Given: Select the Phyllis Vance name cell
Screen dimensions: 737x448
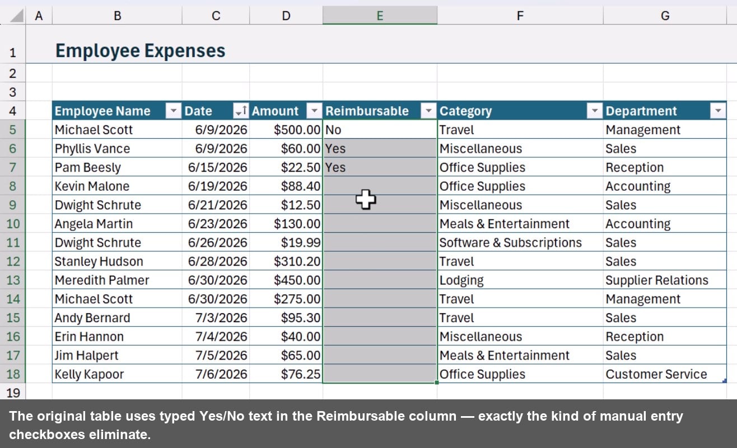Looking at the screenshot, I should (117, 149).
